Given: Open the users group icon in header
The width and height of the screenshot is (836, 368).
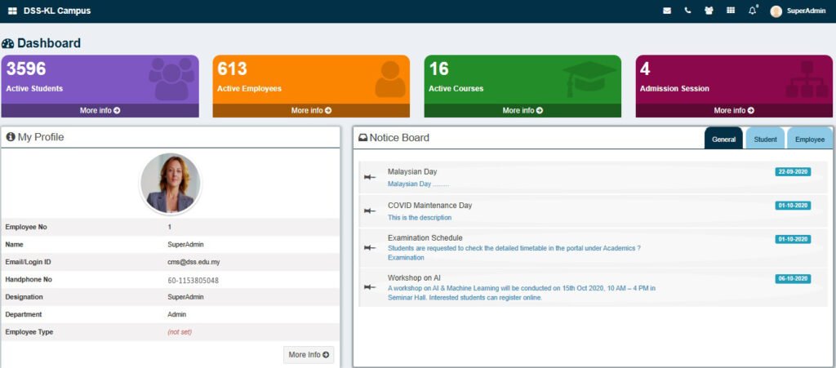Looking at the screenshot, I should click(x=709, y=11).
